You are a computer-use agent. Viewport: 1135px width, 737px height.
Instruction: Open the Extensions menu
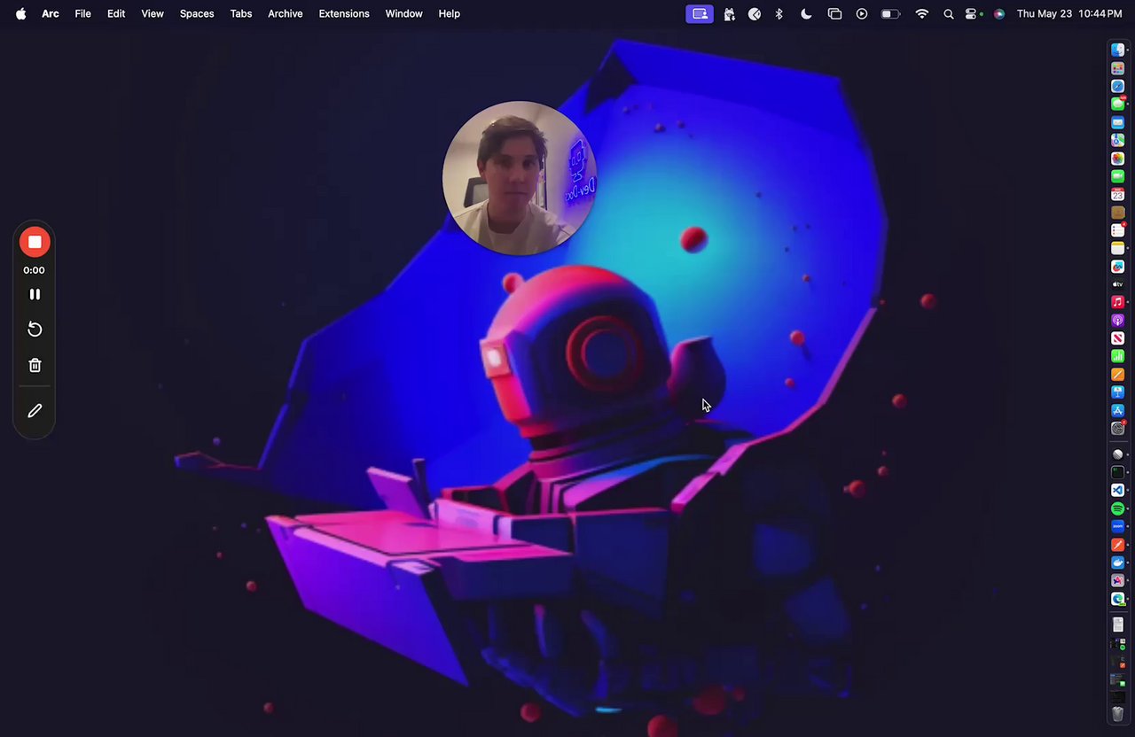[x=344, y=13]
